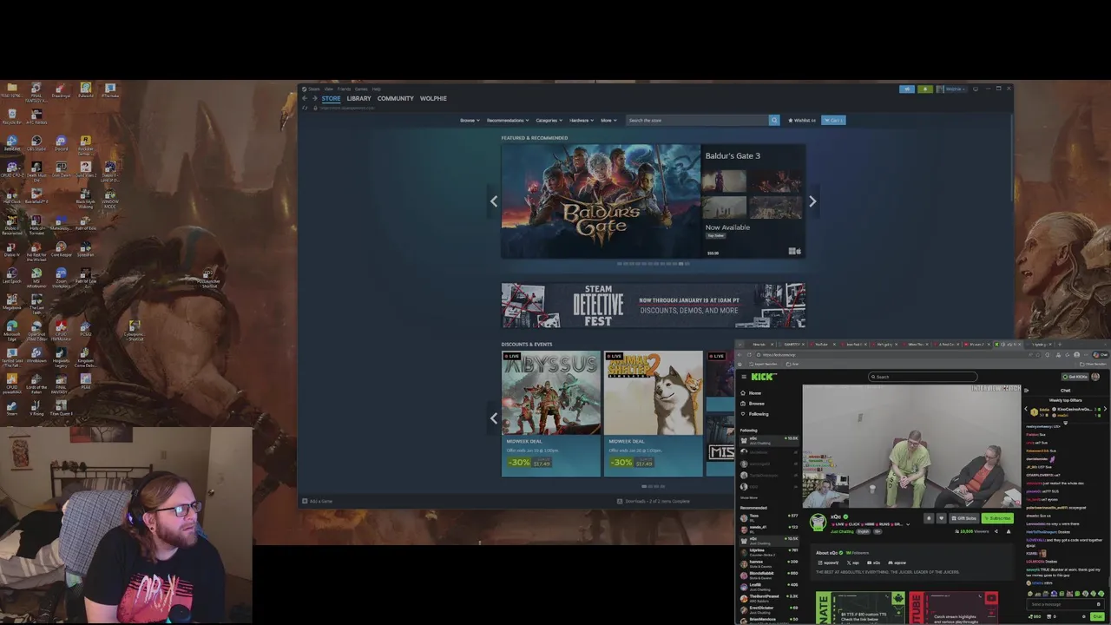Click Steam's forward navigation arrow
This screenshot has height=625, width=1111.
tap(314, 98)
